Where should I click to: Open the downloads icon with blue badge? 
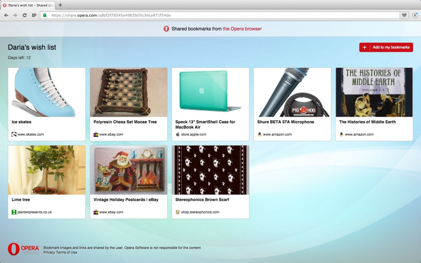click(415, 15)
